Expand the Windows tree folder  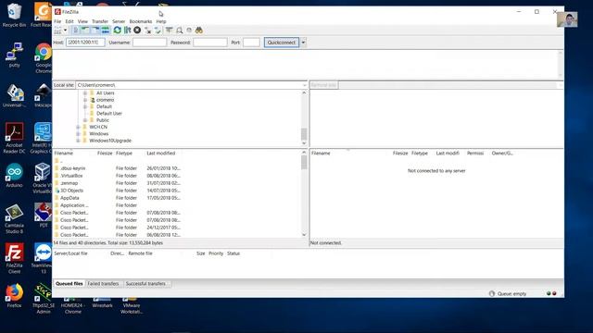[78, 133]
